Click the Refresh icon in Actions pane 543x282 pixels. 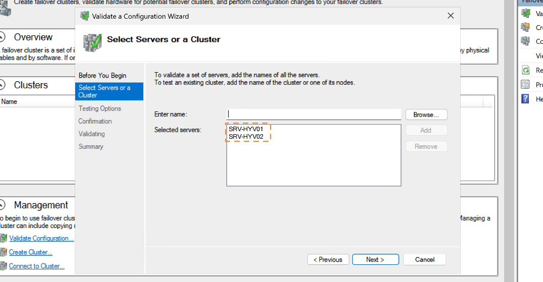pos(526,70)
